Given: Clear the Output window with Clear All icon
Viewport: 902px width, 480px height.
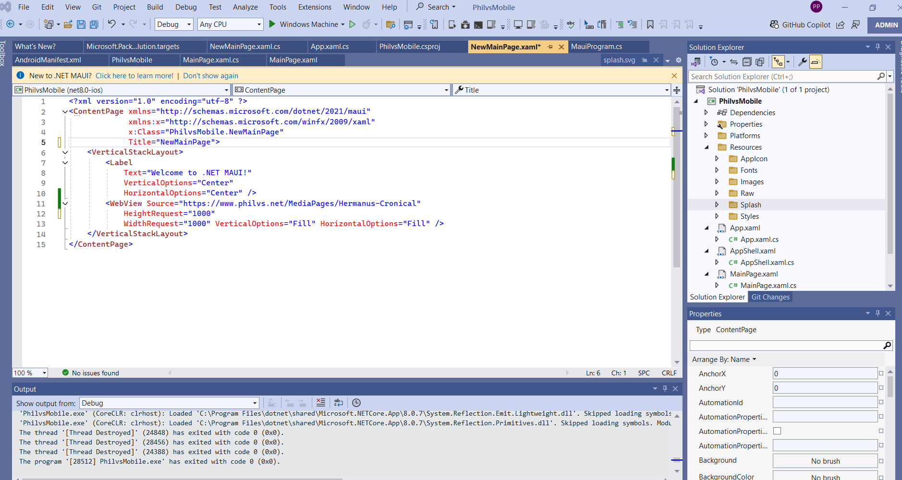Looking at the screenshot, I should 321,403.
